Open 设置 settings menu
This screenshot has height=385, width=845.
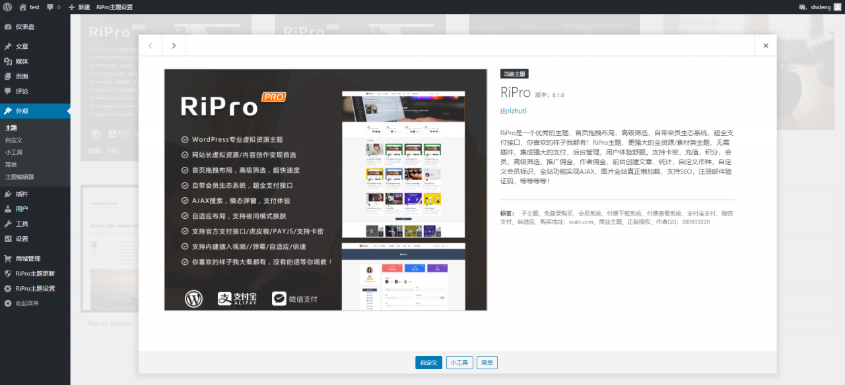(x=35, y=239)
